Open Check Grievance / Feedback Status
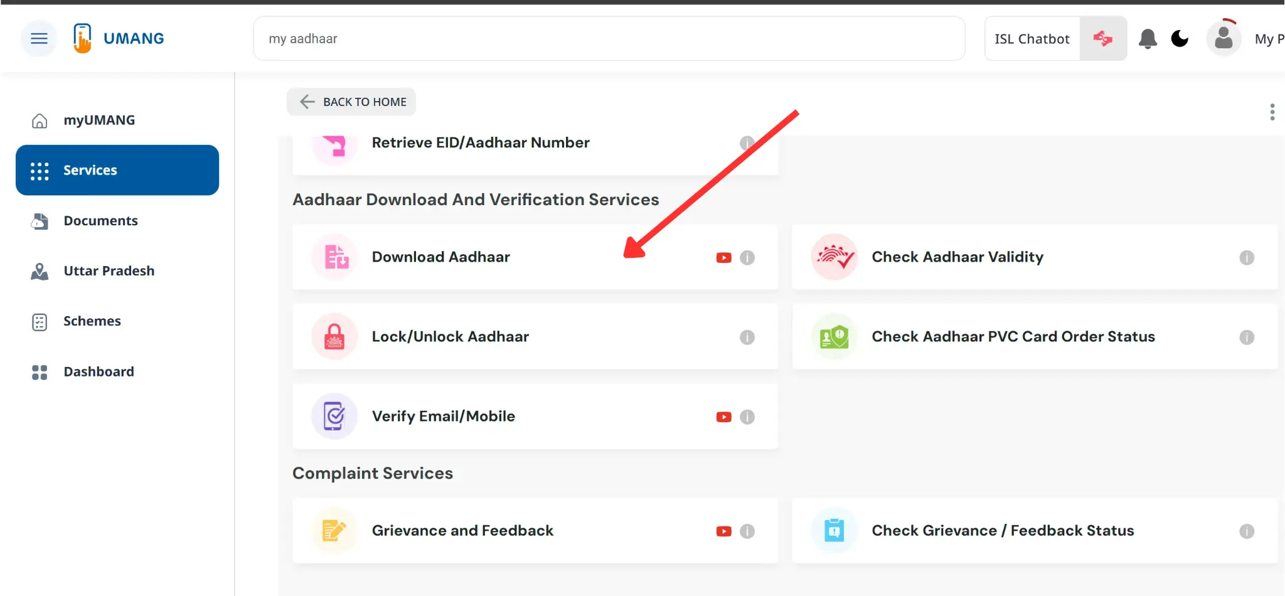The height and width of the screenshot is (596, 1285). (x=1002, y=531)
